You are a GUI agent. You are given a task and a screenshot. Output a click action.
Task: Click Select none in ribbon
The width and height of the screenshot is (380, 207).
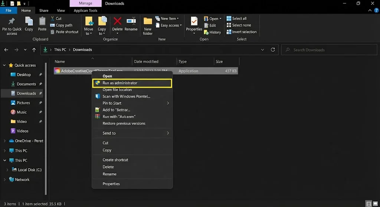coord(241,25)
